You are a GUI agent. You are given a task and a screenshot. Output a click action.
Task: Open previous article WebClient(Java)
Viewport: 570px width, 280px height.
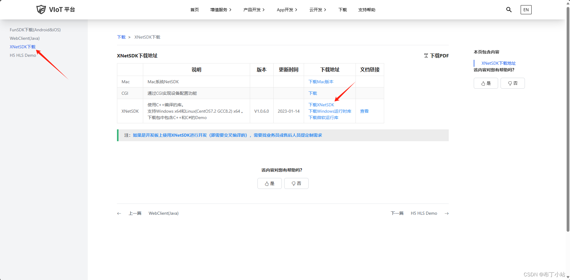click(x=164, y=213)
